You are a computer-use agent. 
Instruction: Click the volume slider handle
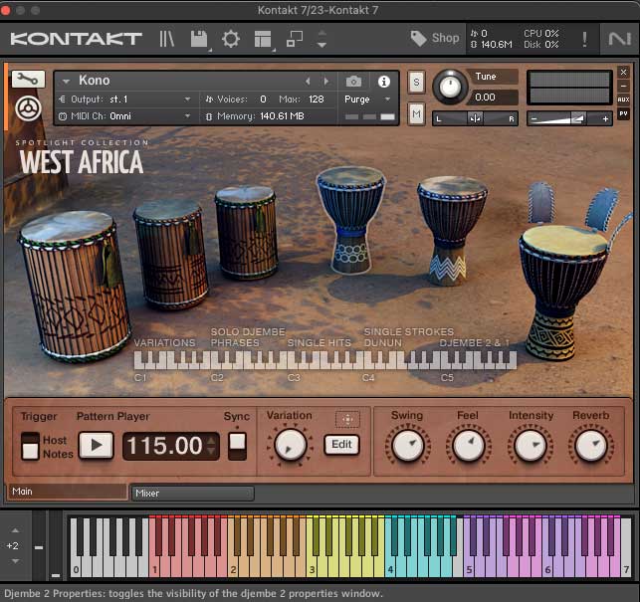[x=577, y=118]
